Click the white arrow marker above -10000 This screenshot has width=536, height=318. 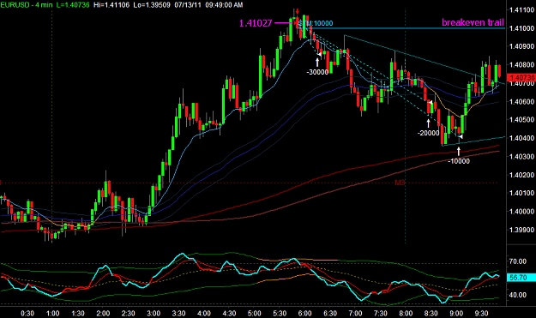coord(459,151)
